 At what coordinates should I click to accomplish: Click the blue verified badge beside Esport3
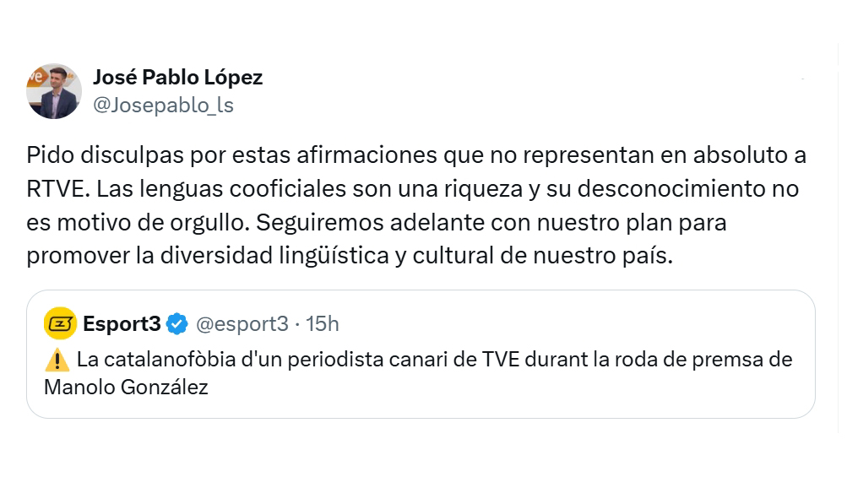coord(176,324)
